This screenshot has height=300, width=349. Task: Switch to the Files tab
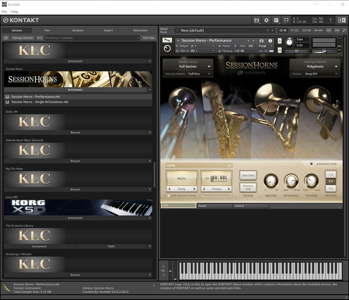(47, 30)
